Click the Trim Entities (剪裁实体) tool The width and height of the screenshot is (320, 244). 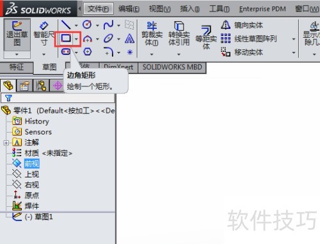pos(152,34)
